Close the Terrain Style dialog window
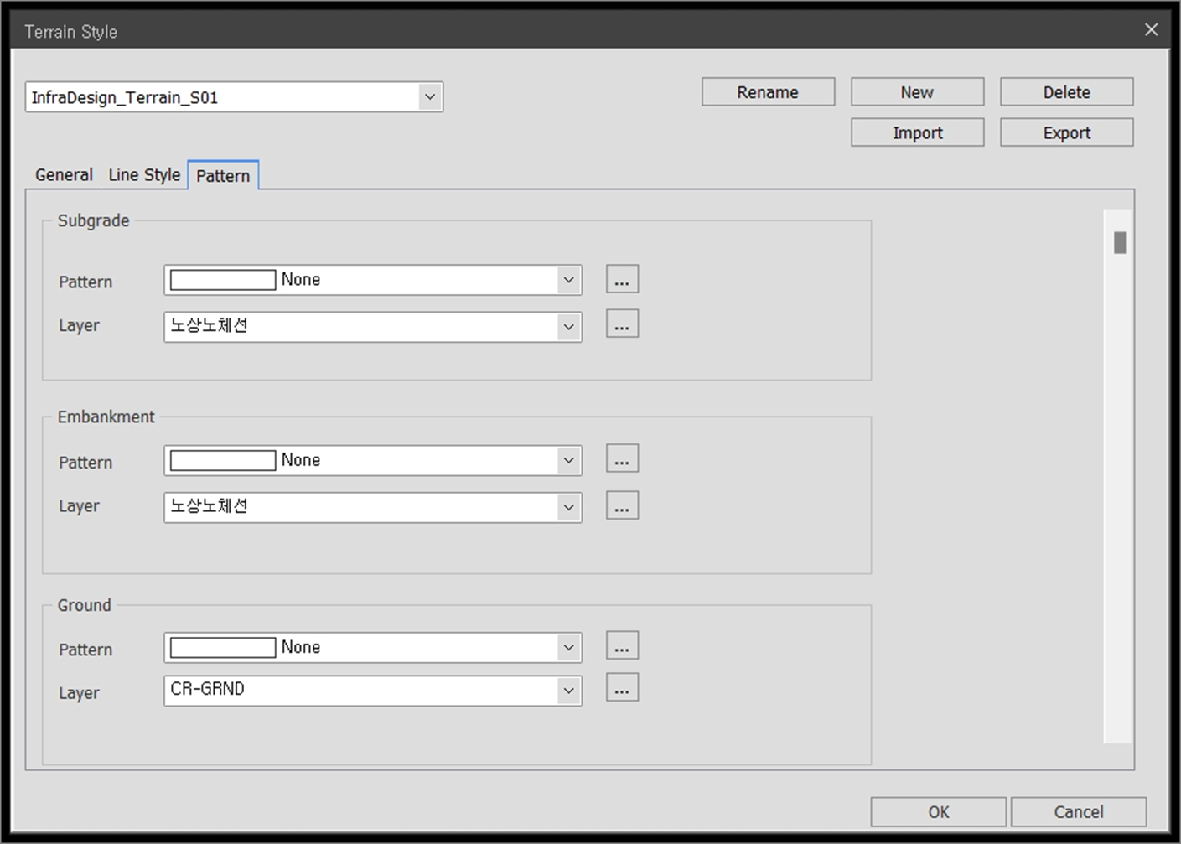 1152,30
